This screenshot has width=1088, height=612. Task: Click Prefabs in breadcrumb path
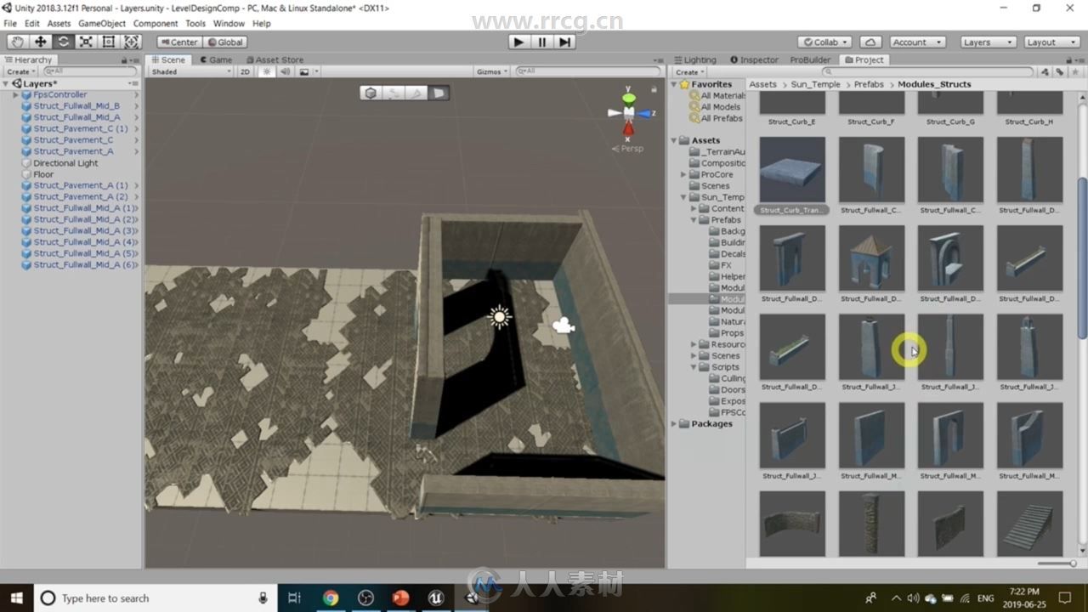click(869, 84)
